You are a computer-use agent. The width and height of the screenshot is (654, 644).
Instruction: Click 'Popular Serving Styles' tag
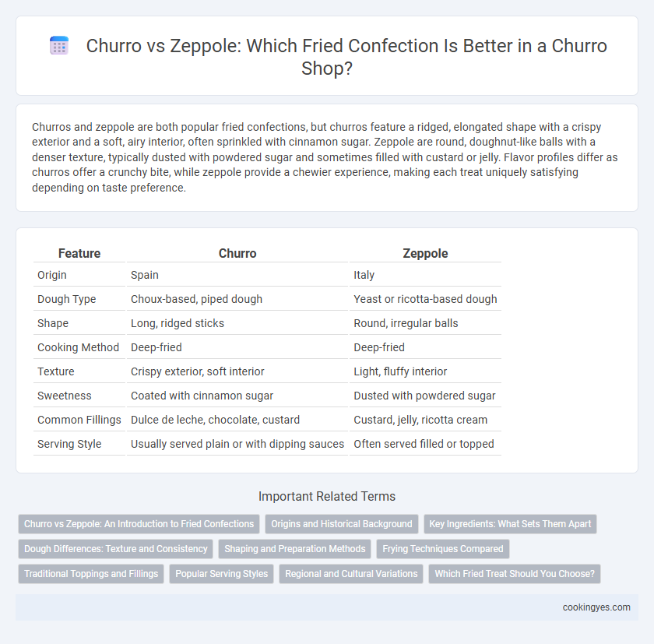221,574
